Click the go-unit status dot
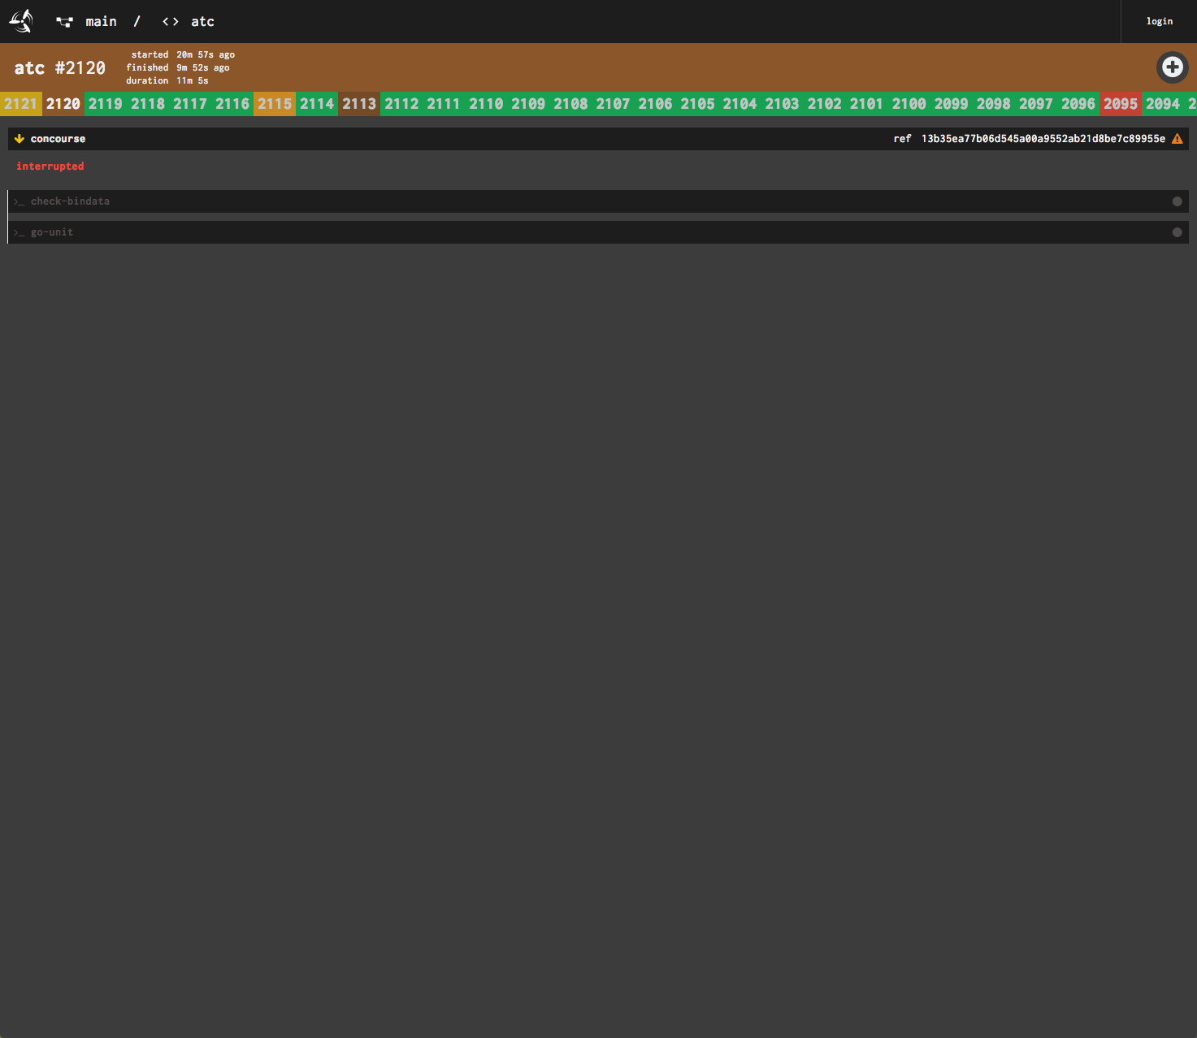 pos(1177,232)
